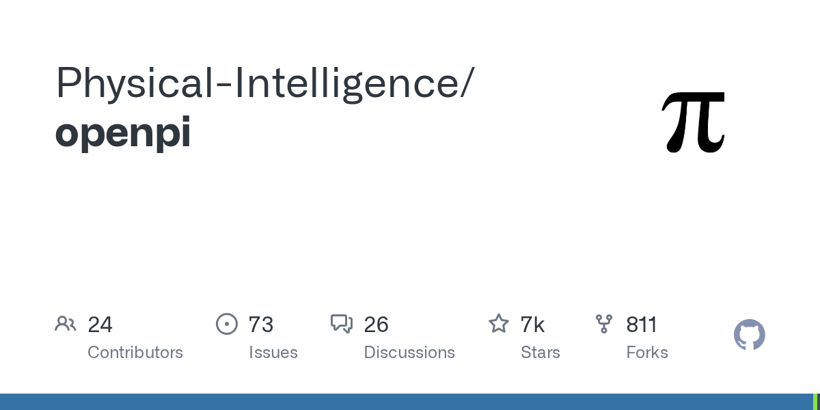Click the contributor count 24
The width and height of the screenshot is (820, 410).
100,325
